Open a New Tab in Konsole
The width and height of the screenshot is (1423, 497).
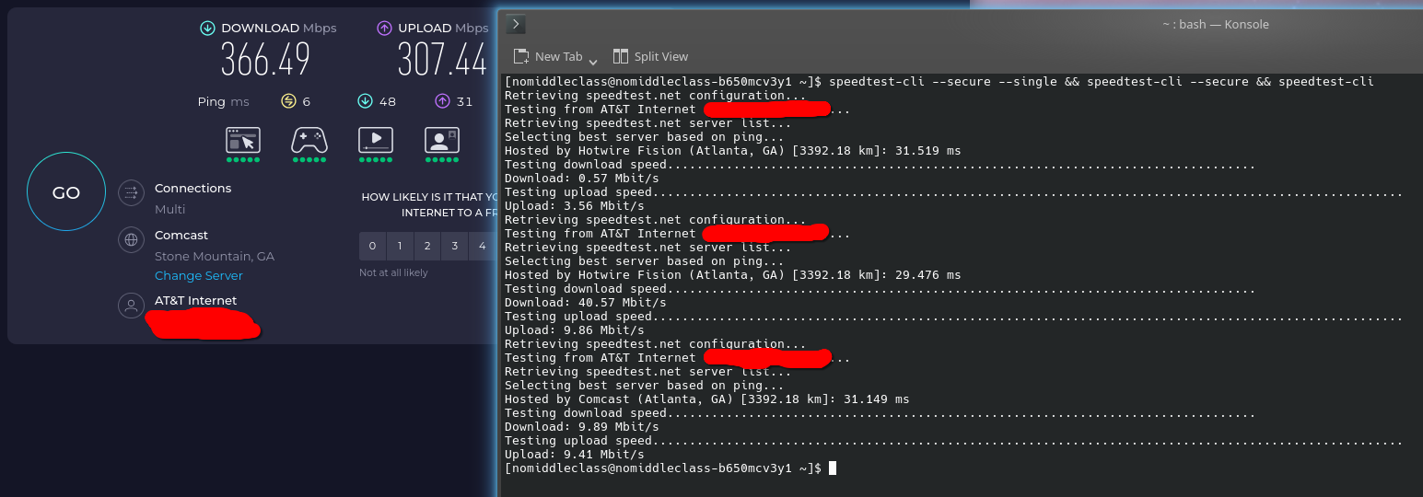coord(548,56)
